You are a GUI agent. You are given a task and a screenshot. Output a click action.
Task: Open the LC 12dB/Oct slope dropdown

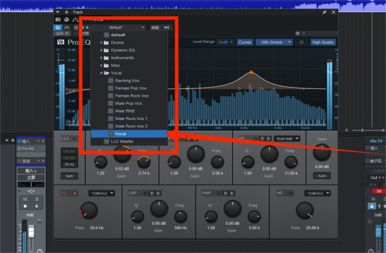[x=102, y=193]
